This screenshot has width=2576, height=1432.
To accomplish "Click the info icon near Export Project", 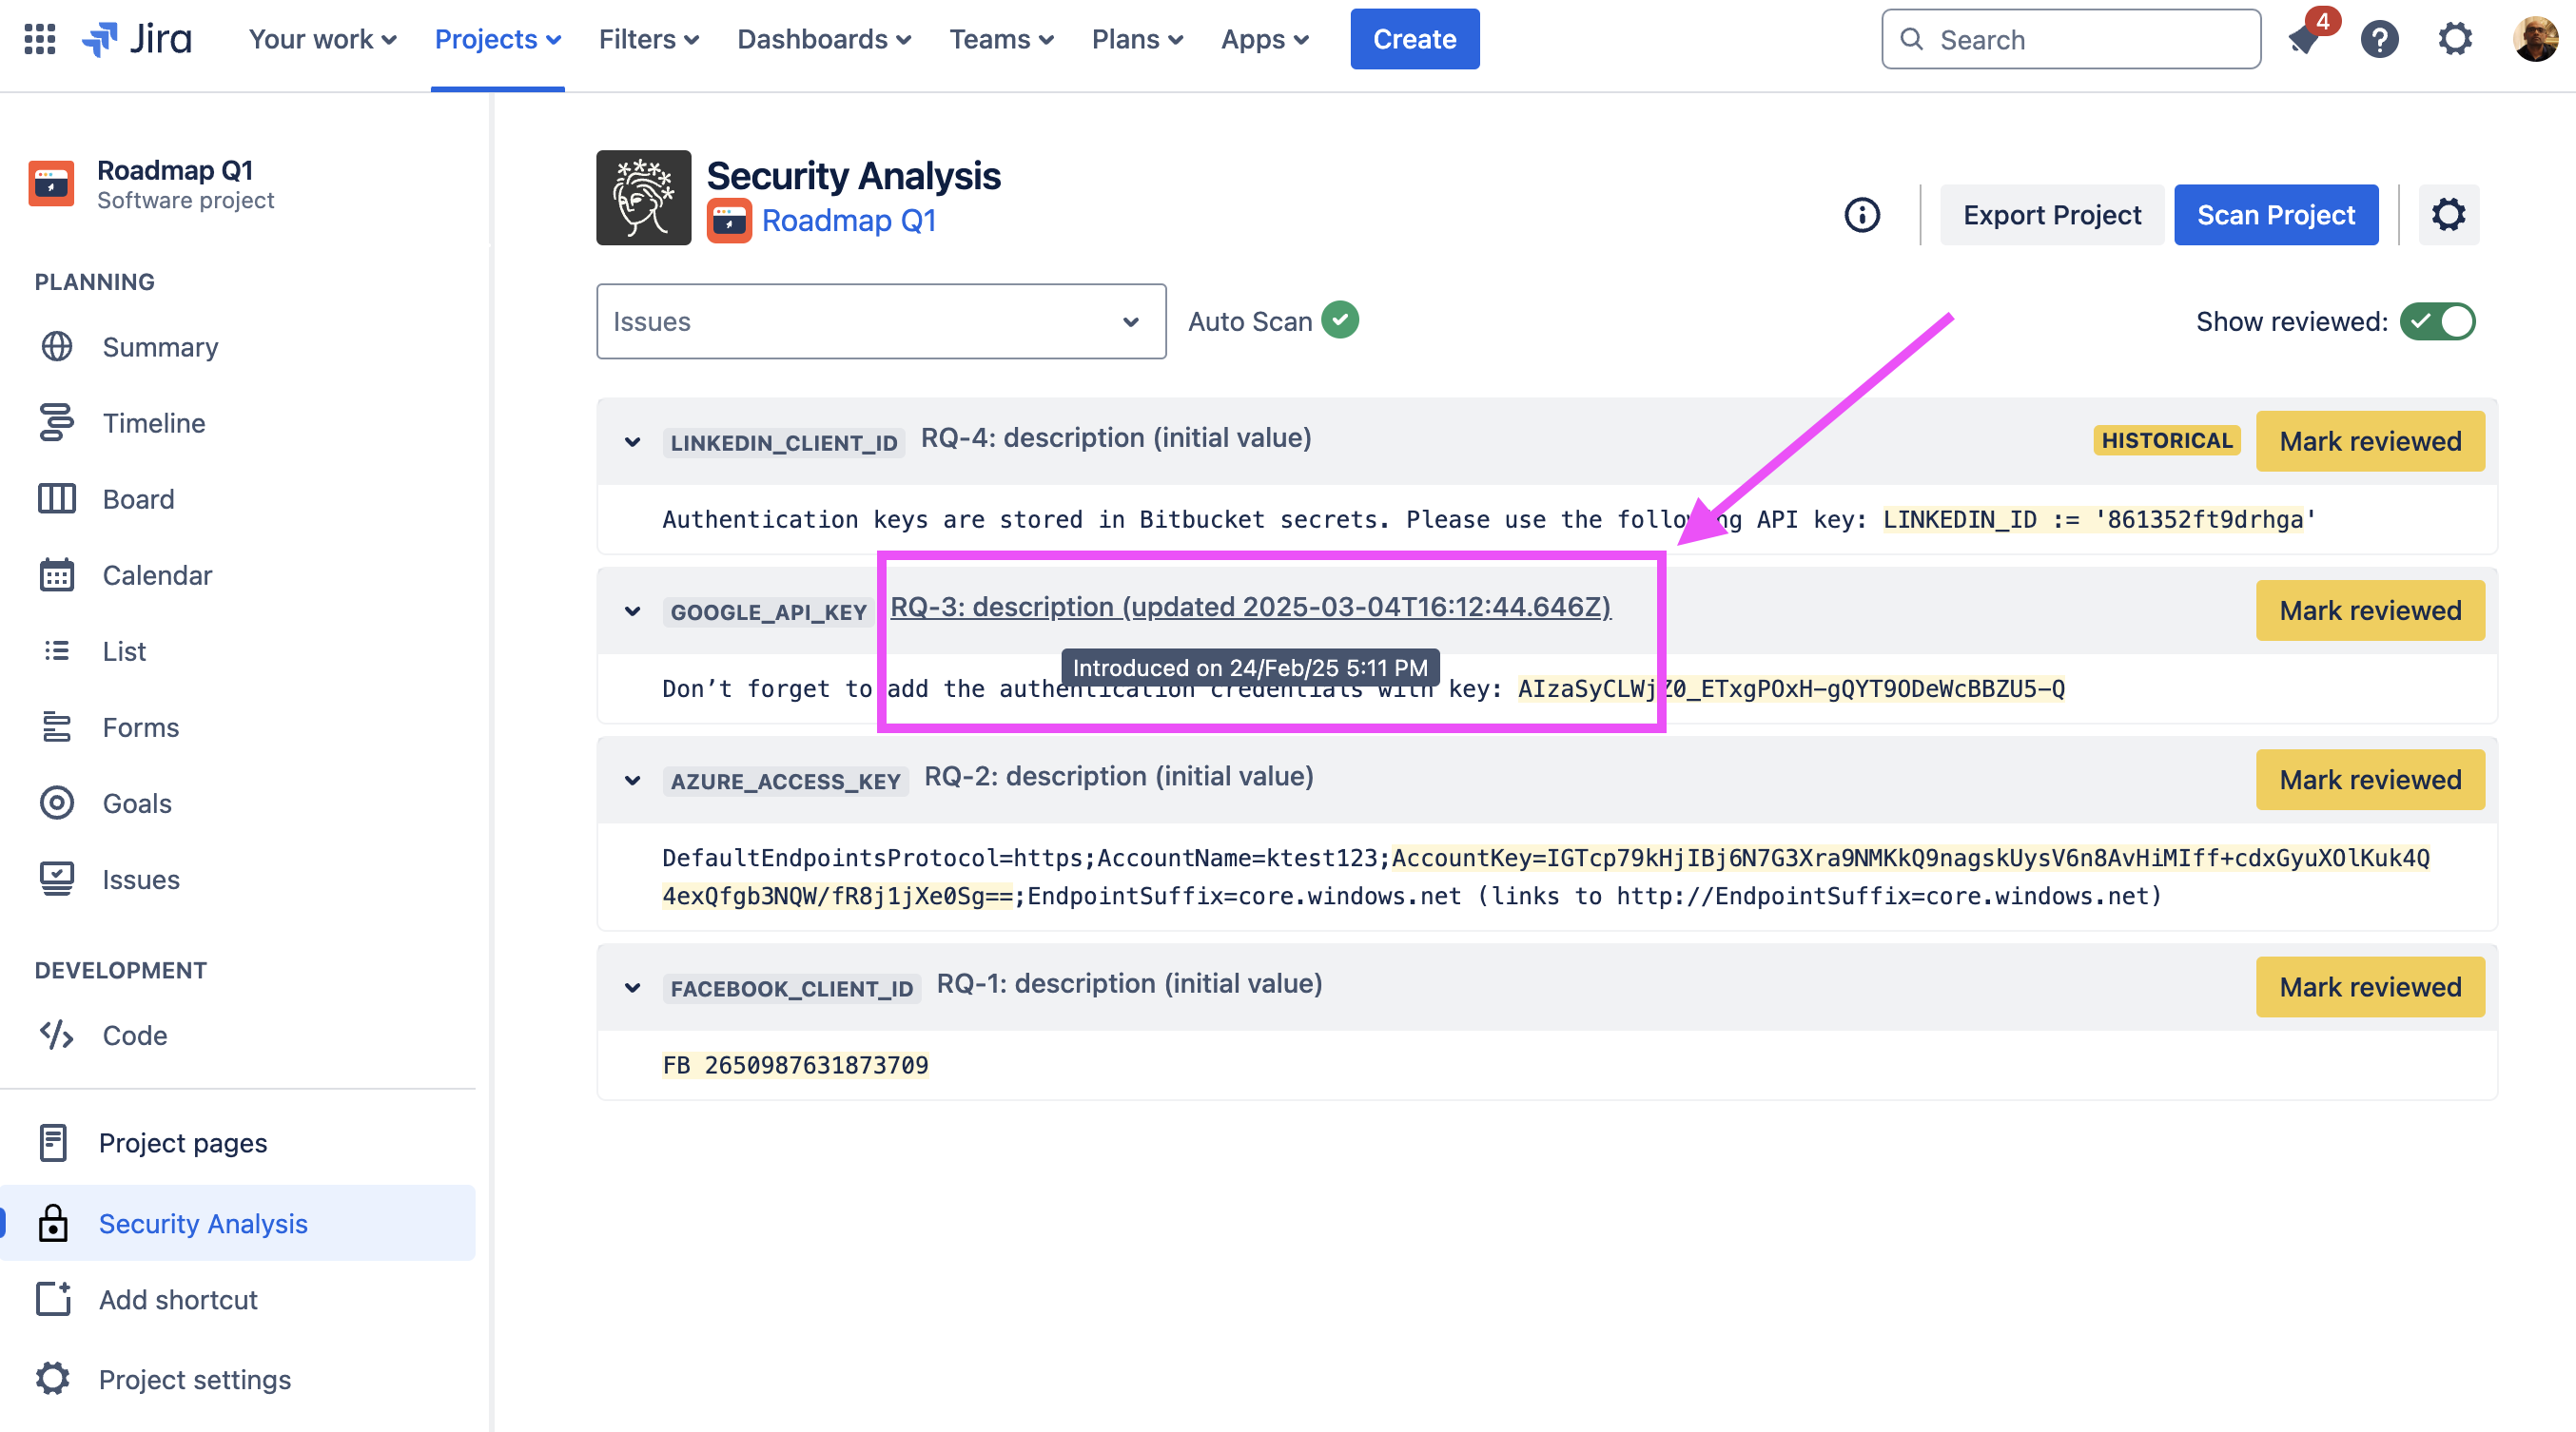I will (x=1861, y=215).
